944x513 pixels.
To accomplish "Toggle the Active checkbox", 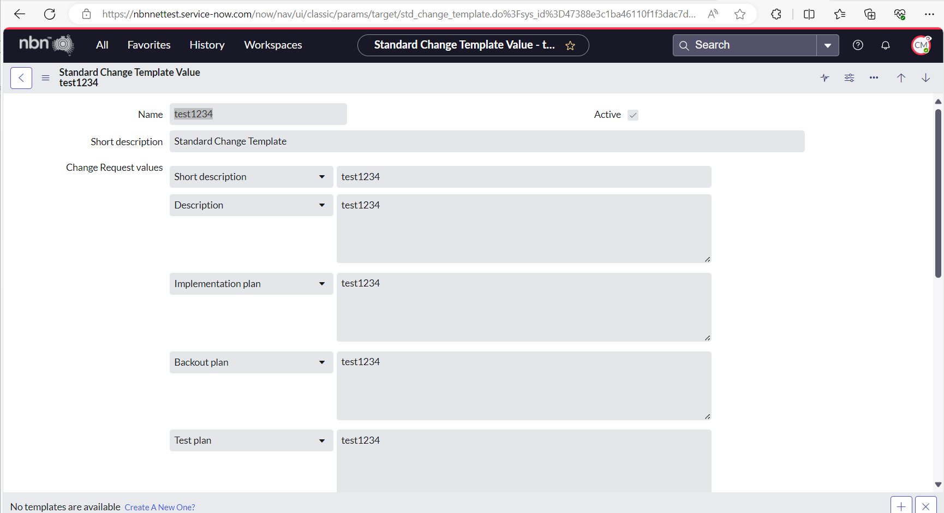I will coord(632,115).
